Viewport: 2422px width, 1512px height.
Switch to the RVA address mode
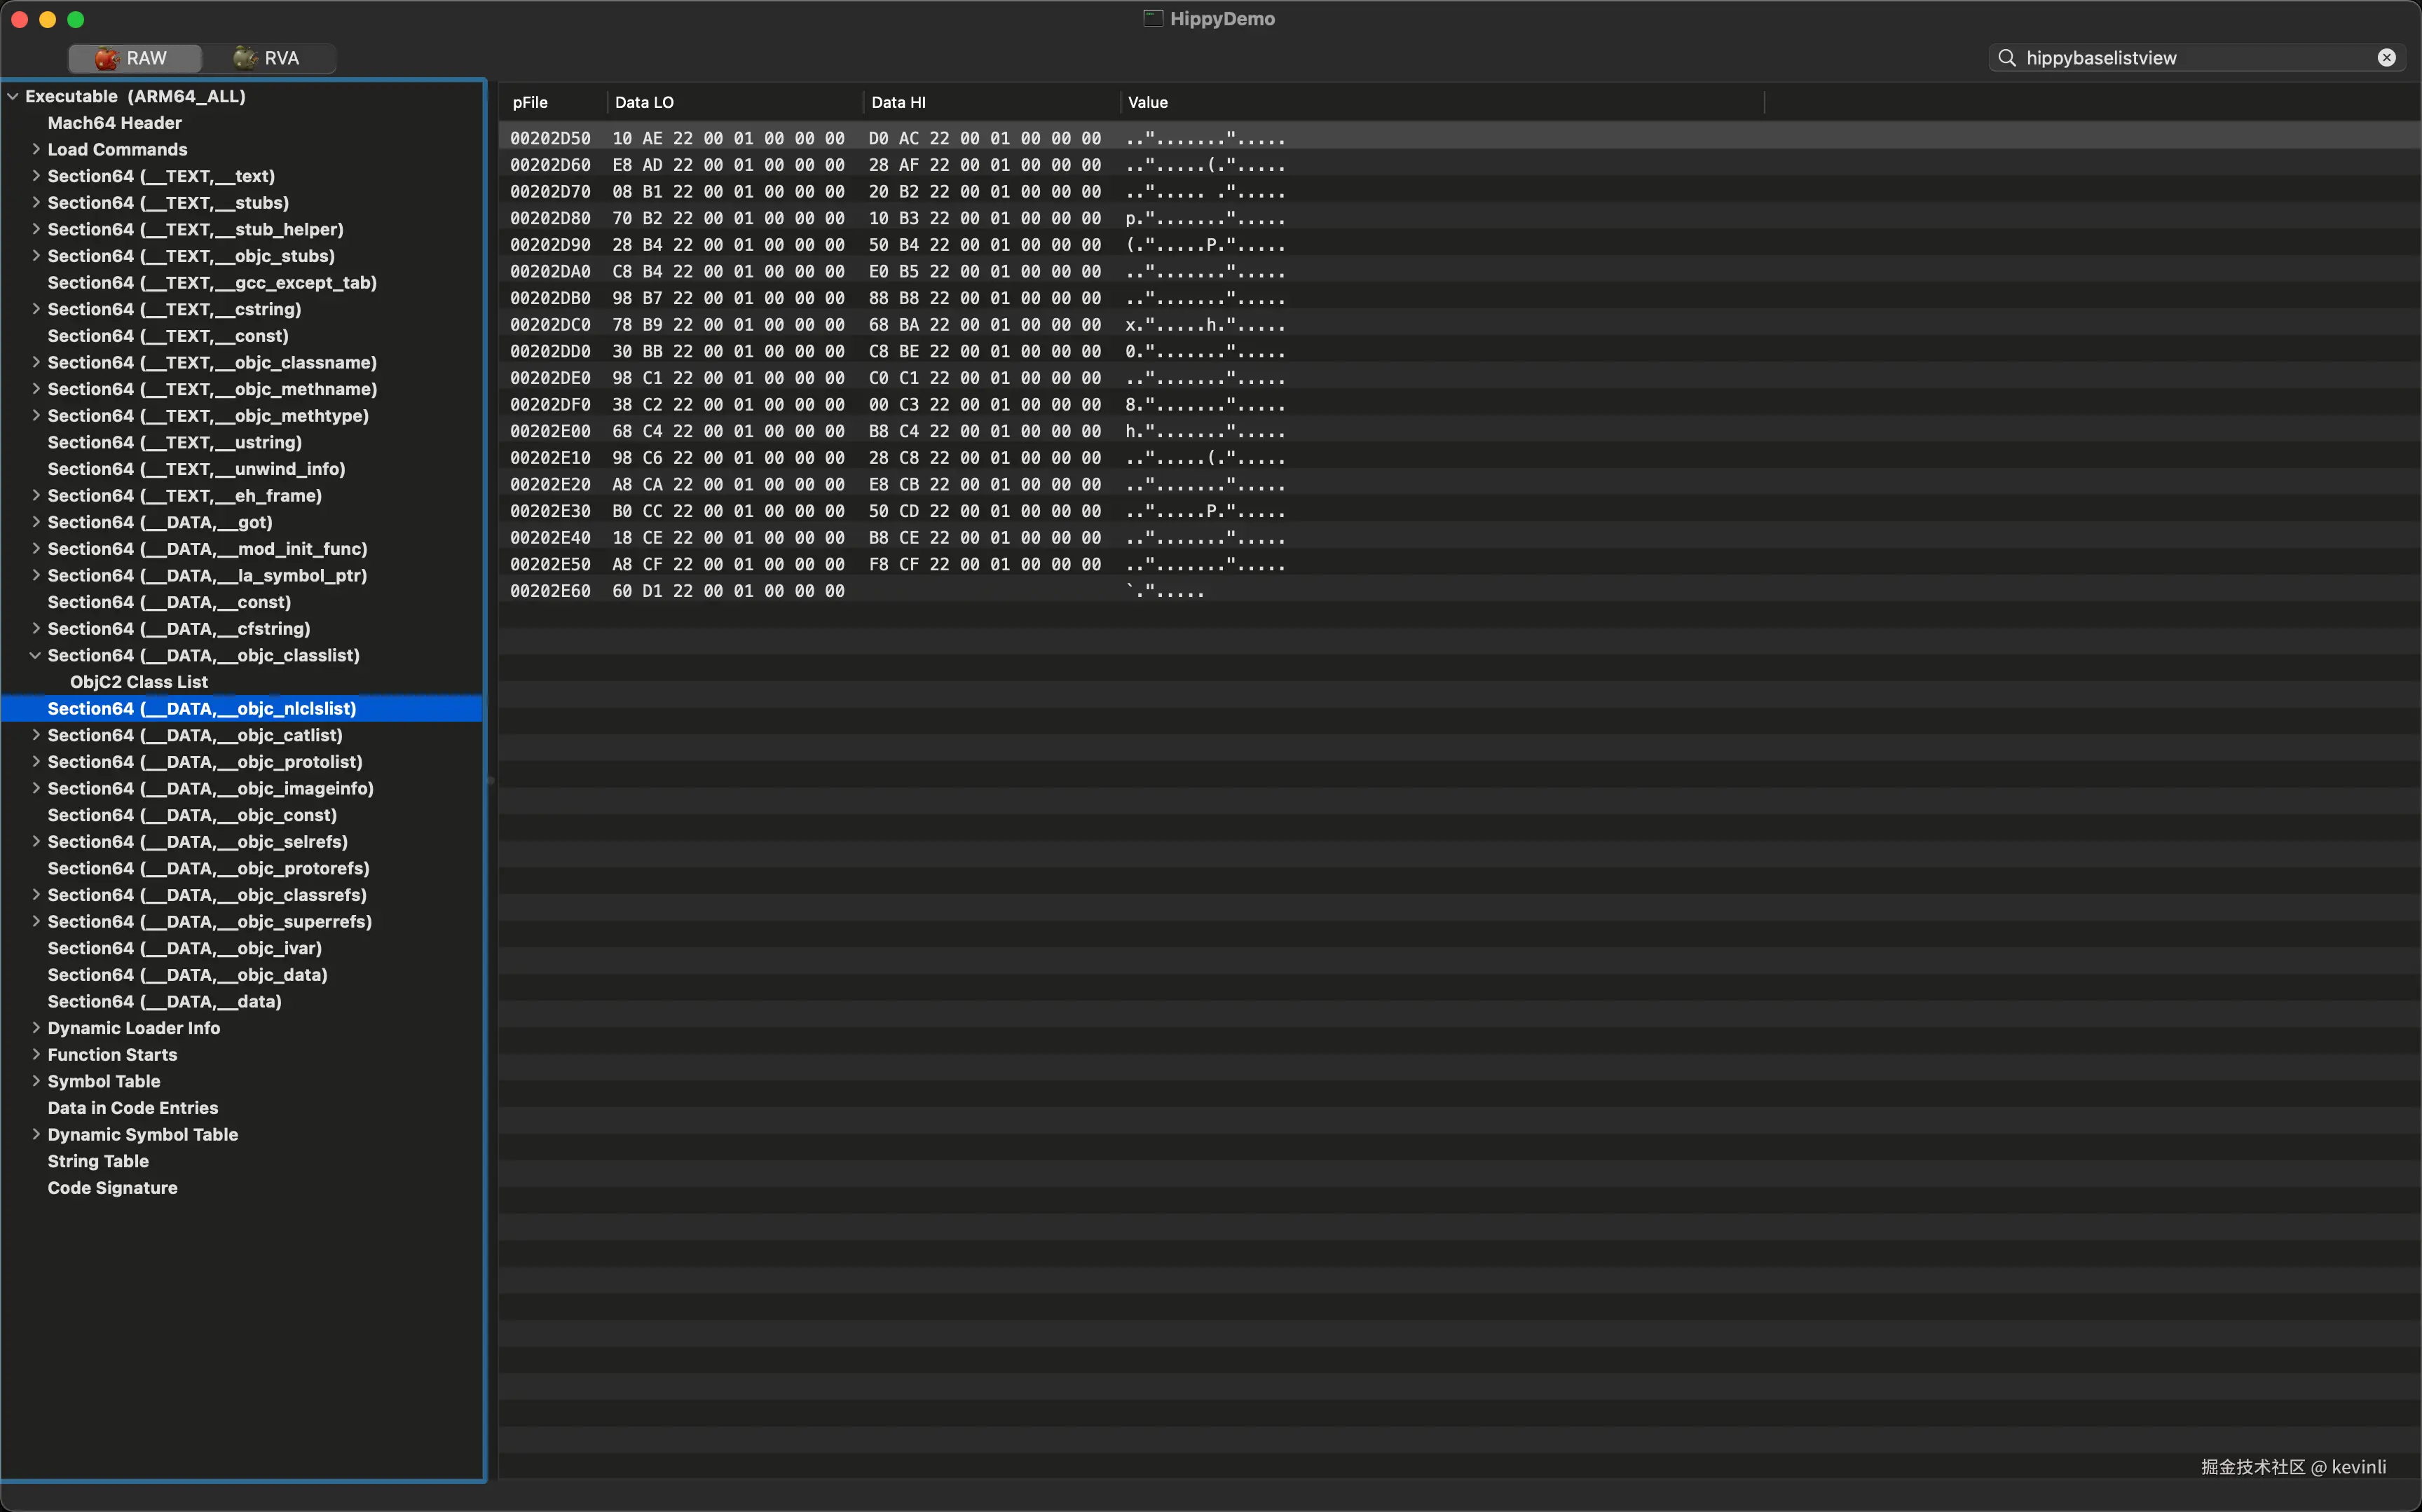click(x=268, y=58)
